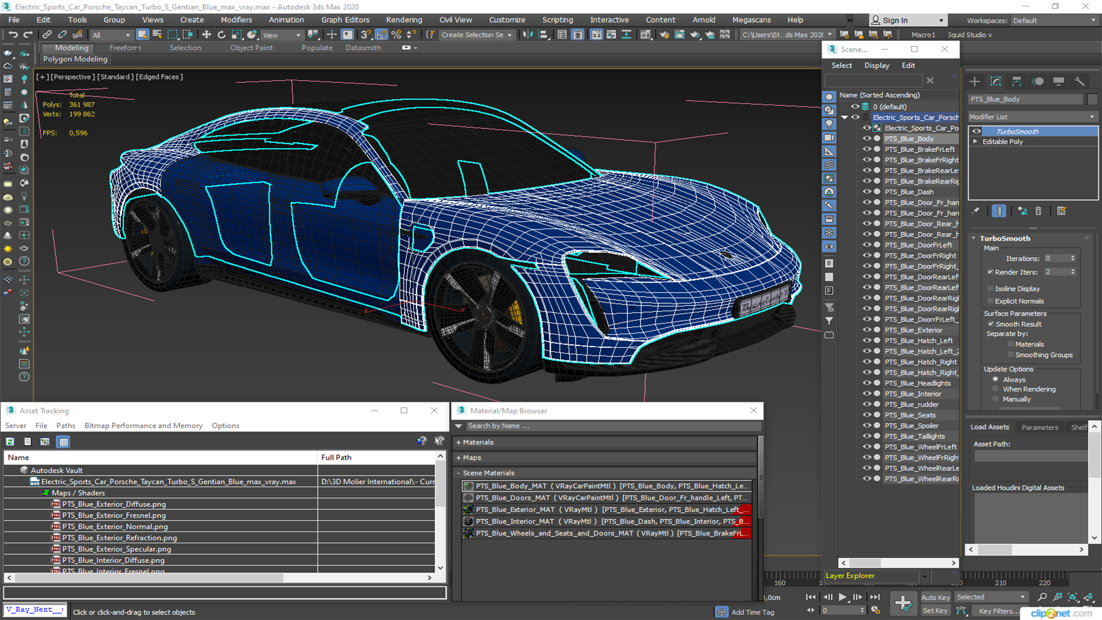
Task: Toggle TurboSmooth modifier eye icon
Action: 976,131
